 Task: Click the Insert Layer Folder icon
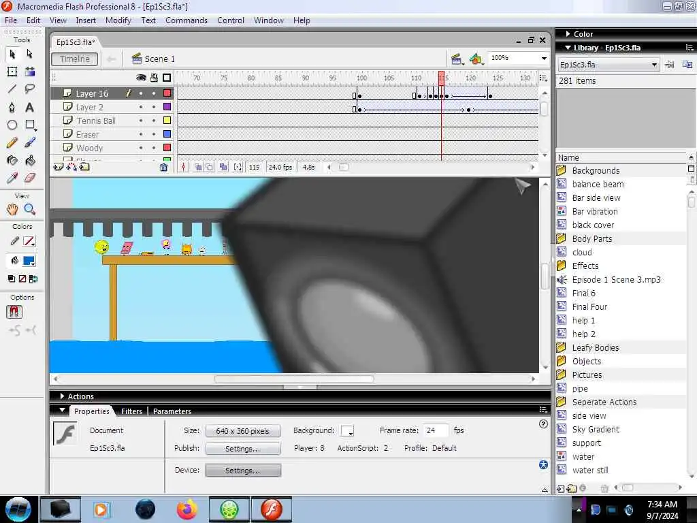pos(84,168)
